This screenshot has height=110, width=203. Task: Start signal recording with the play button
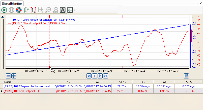tap(4, 10)
